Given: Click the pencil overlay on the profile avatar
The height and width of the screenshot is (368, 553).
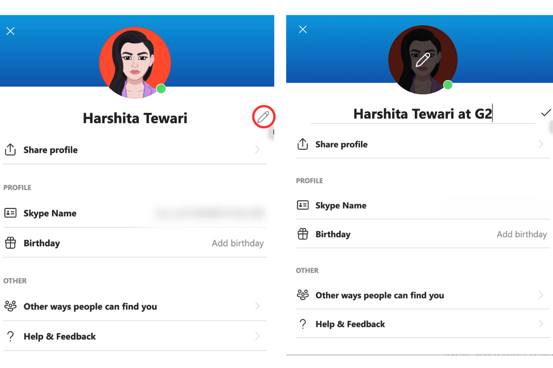Looking at the screenshot, I should (423, 59).
